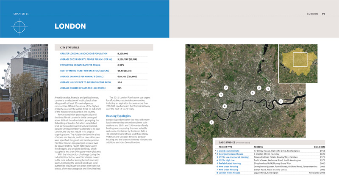Select map marker number 4

(221, 95)
